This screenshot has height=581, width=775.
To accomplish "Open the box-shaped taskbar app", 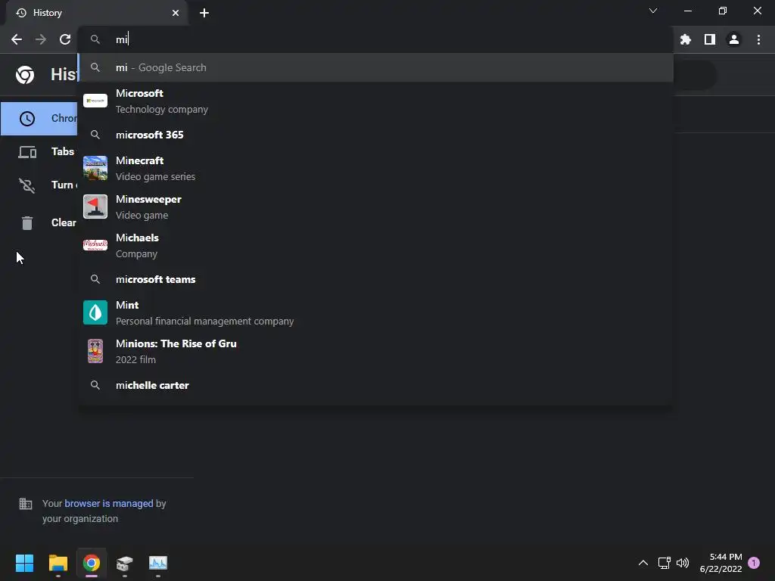I will tap(125, 563).
